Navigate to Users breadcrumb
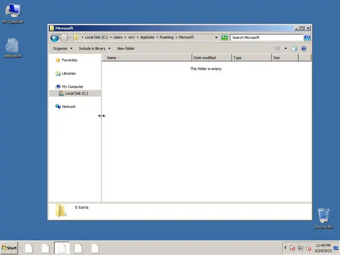 point(118,37)
